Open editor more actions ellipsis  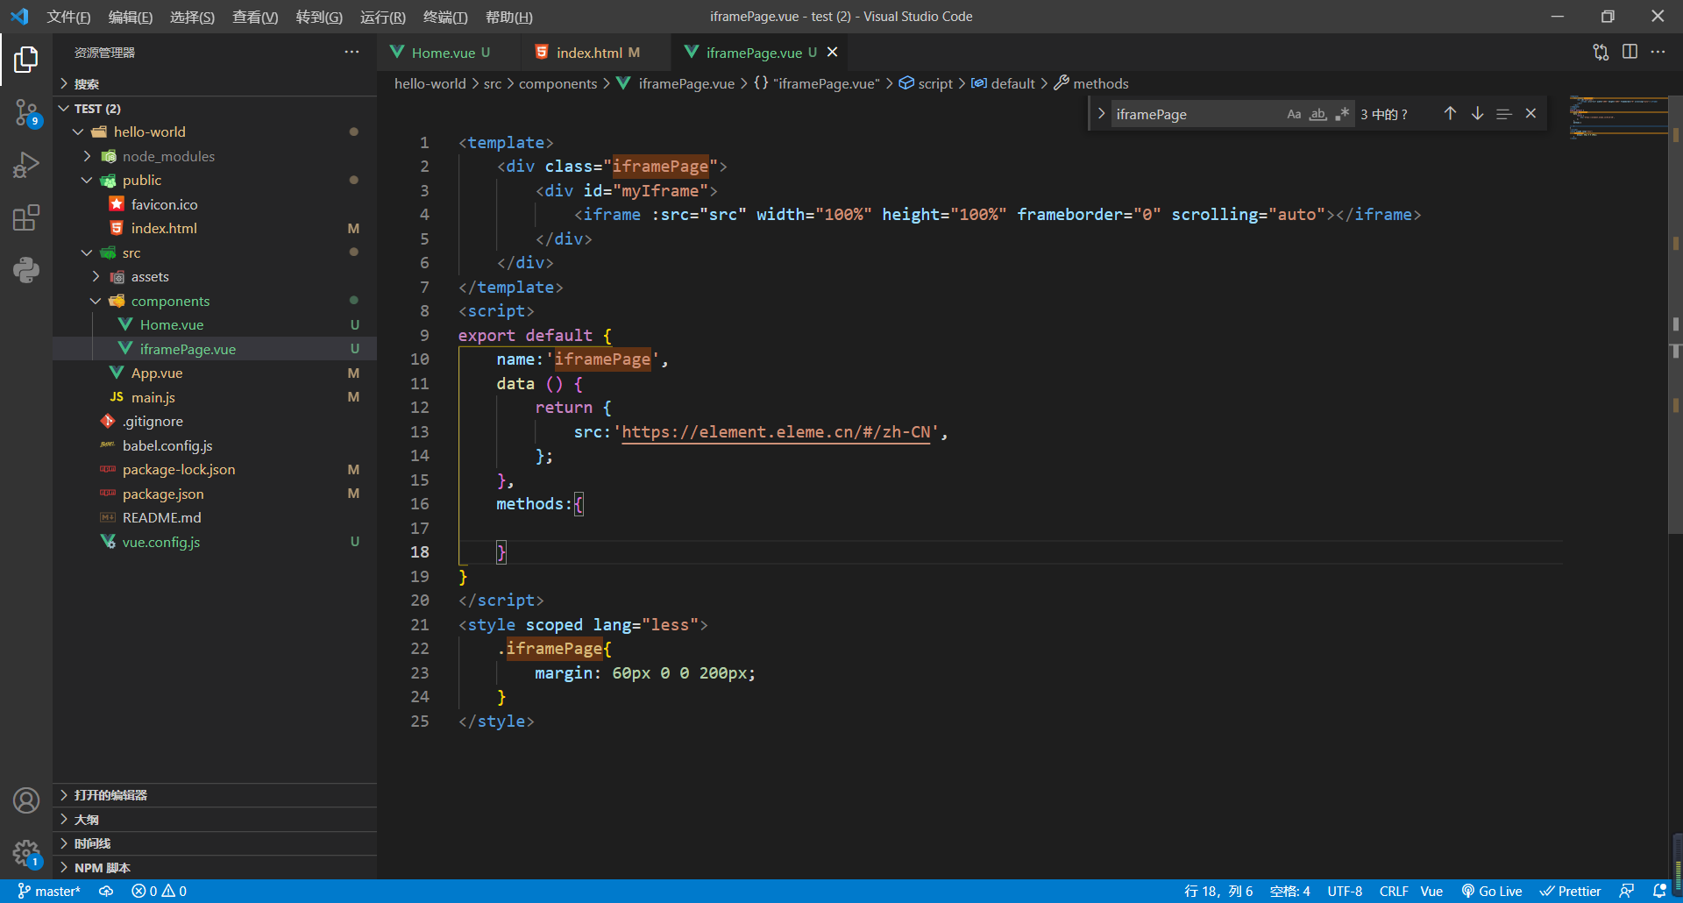[1658, 53]
